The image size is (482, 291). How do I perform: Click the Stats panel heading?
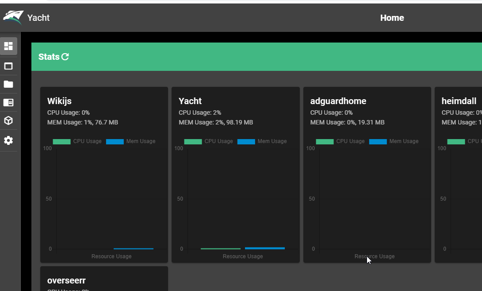pos(49,57)
